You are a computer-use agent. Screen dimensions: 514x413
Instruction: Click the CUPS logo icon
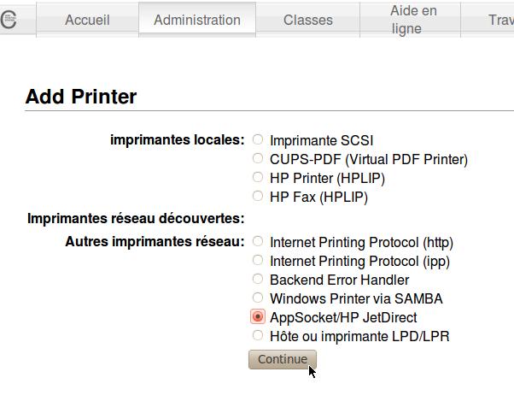(x=8, y=20)
